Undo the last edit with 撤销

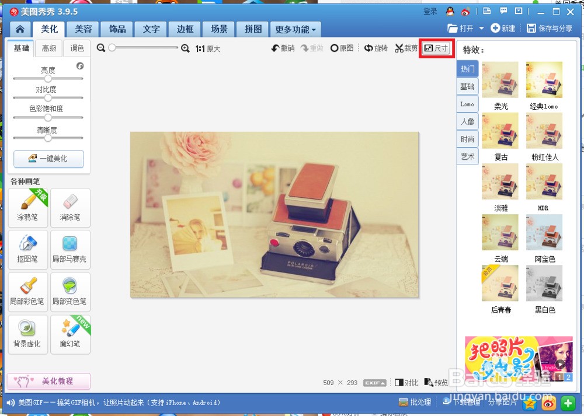[x=283, y=48]
